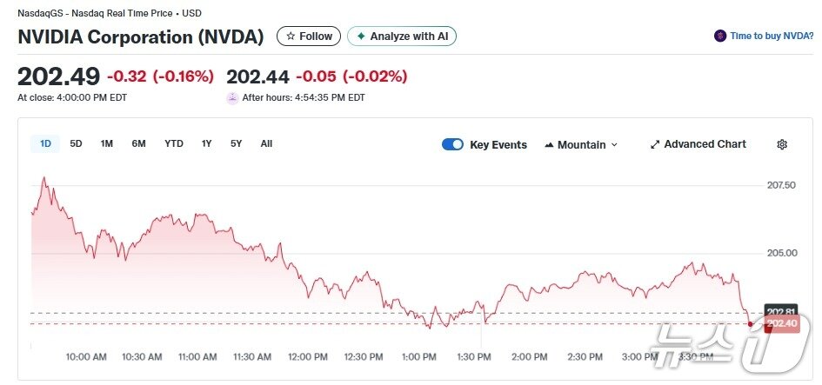822x385 pixels.
Task: Click the purple Time to buy NVDA icon
Action: click(720, 37)
